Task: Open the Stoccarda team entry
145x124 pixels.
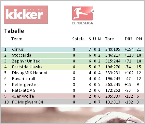Action: (x=21, y=55)
